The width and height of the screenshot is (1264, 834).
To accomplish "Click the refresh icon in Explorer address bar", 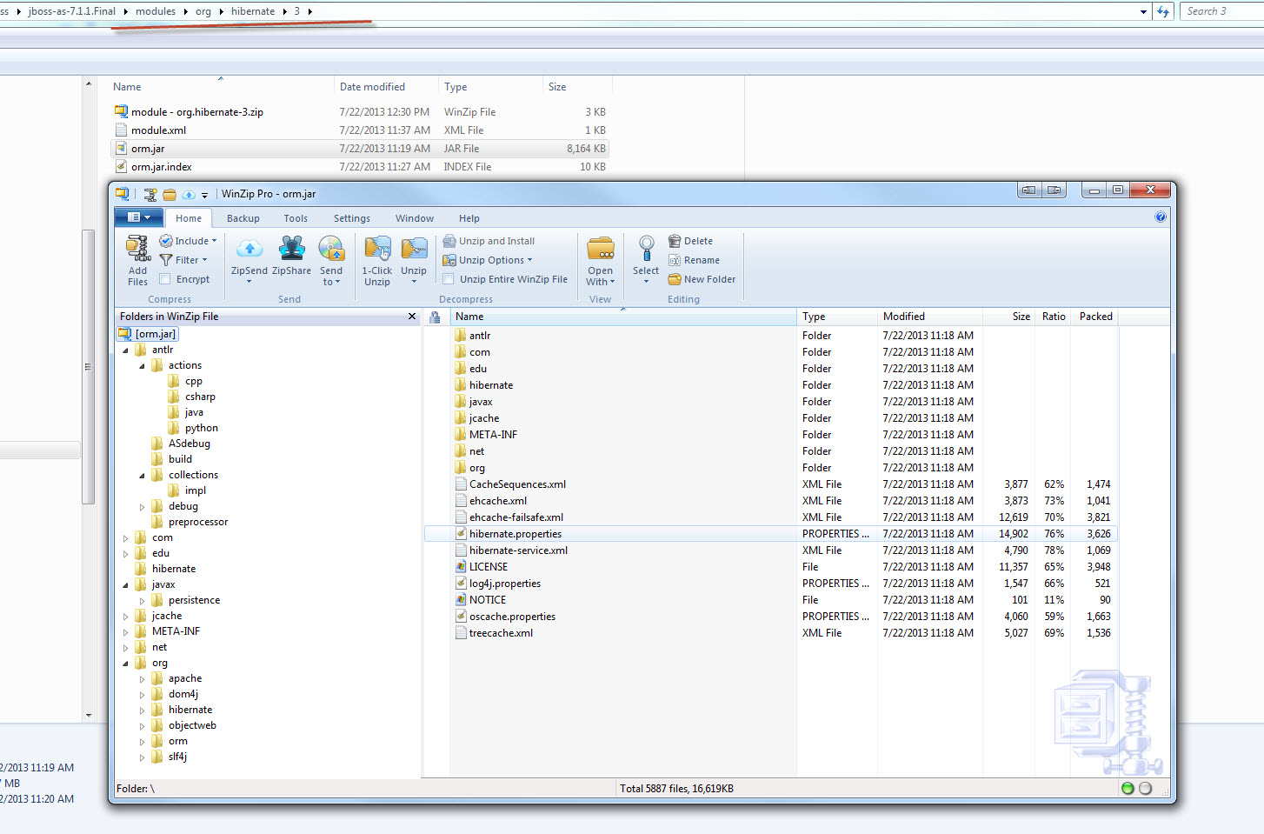I will tap(1163, 11).
